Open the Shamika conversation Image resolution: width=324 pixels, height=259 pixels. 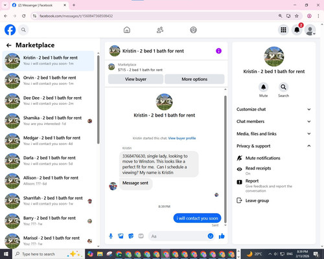[x=49, y=121]
